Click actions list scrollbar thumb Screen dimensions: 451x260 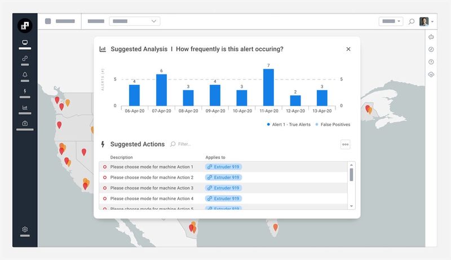pos(351,175)
